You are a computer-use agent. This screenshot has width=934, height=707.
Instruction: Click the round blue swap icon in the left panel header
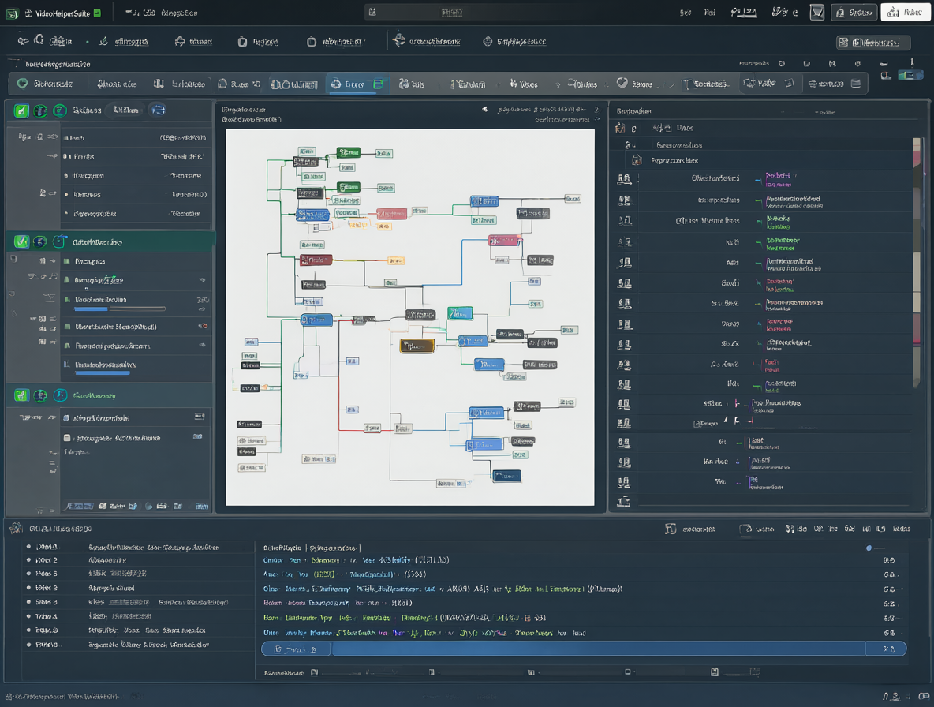(158, 110)
